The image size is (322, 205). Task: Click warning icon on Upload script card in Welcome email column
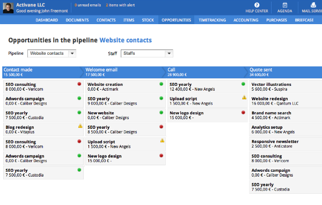(x=162, y=141)
